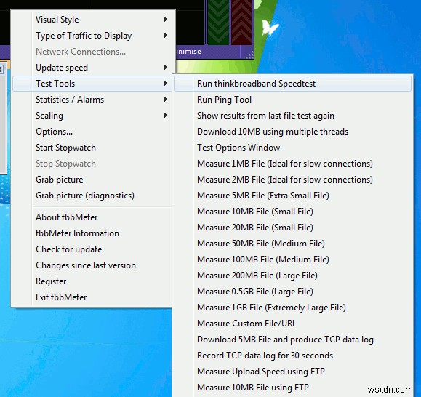Screen dimensions: 421x397
Task: Select Grab picture
Action: point(93,180)
